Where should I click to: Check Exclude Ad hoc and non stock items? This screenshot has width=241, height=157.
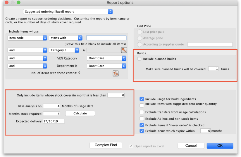pos(142,119)
